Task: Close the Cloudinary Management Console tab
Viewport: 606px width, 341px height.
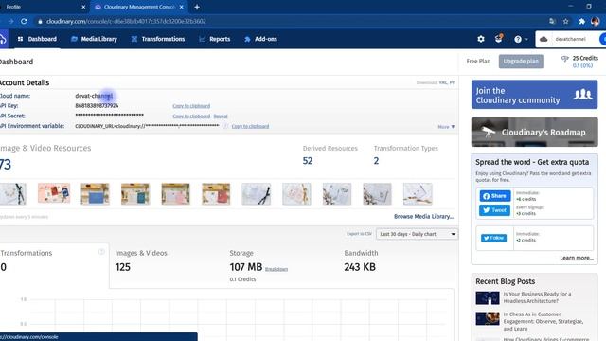Action: pos(182,7)
